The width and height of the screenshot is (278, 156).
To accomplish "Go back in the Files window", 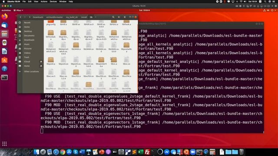I will coord(20,17).
